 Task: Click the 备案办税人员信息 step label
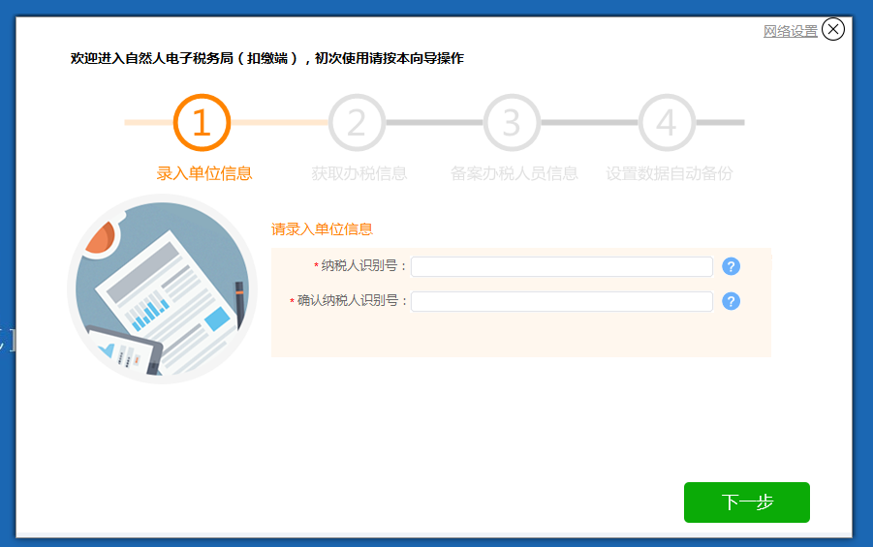coord(514,173)
